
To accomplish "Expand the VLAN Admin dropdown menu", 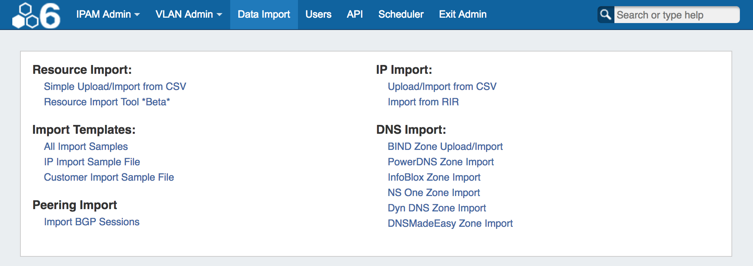I will 189,15.
